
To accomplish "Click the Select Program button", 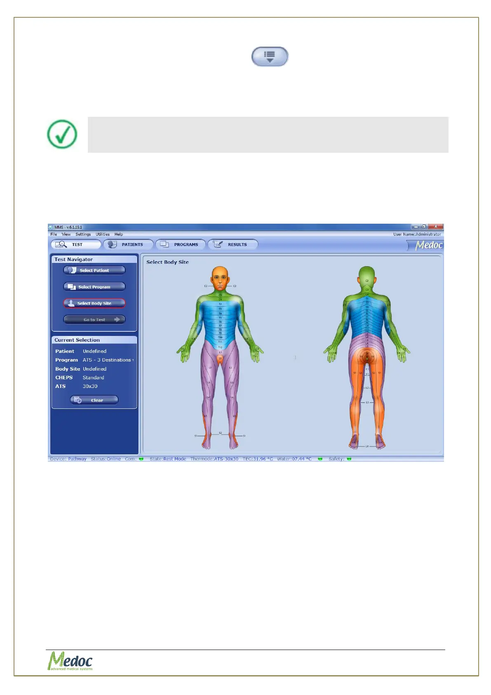I will click(x=94, y=287).
